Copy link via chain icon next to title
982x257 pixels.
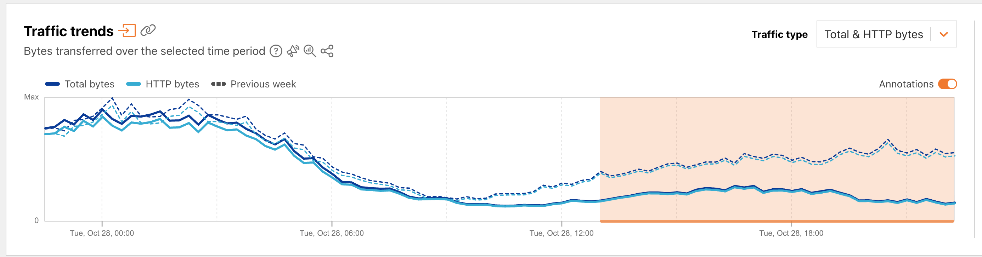tap(148, 30)
